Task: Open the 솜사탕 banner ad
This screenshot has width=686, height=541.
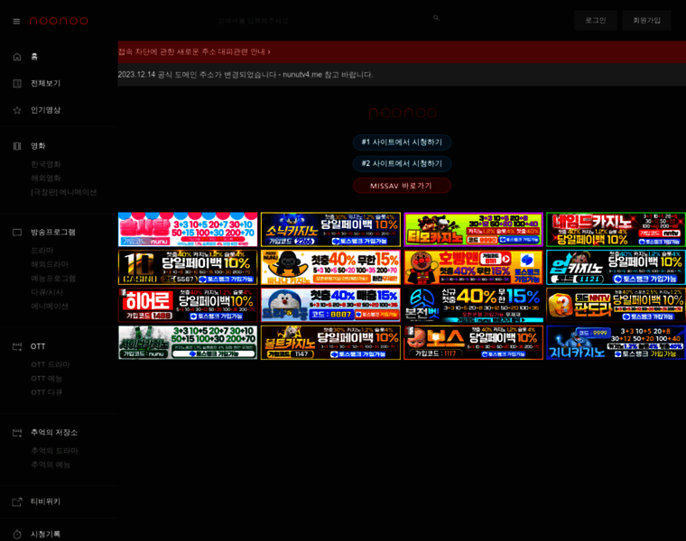Action: coord(188,229)
